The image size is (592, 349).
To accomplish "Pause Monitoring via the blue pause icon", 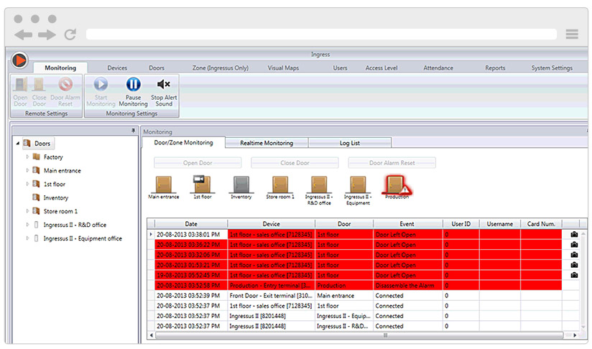I will click(134, 84).
